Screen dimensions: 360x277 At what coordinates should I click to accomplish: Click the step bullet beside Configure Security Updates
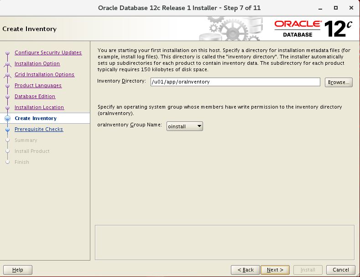coord(8,53)
